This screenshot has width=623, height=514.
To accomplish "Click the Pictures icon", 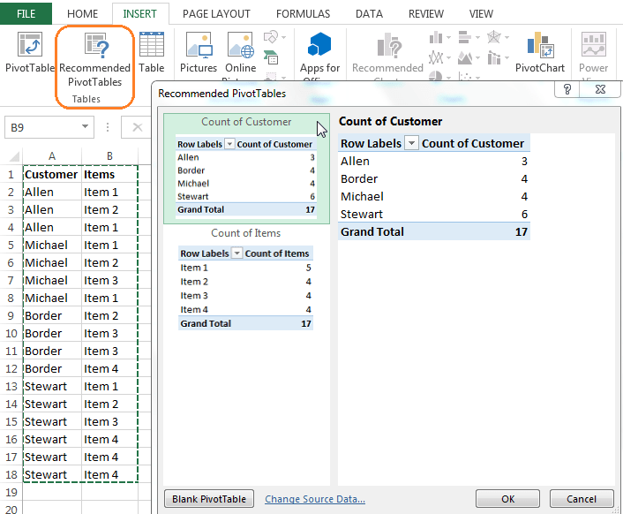I will point(199,44).
